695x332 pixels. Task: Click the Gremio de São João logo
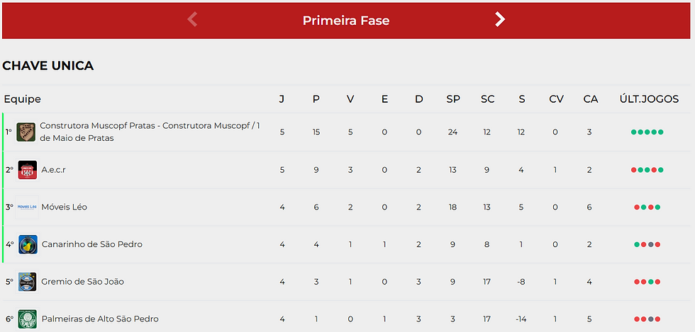(x=27, y=282)
